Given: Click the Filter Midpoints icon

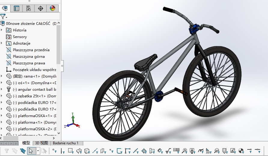Looking at the screenshot, I should (x=136, y=151).
